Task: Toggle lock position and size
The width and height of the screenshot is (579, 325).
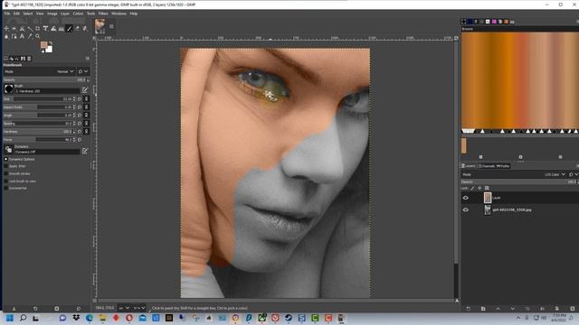Action: coord(479,188)
